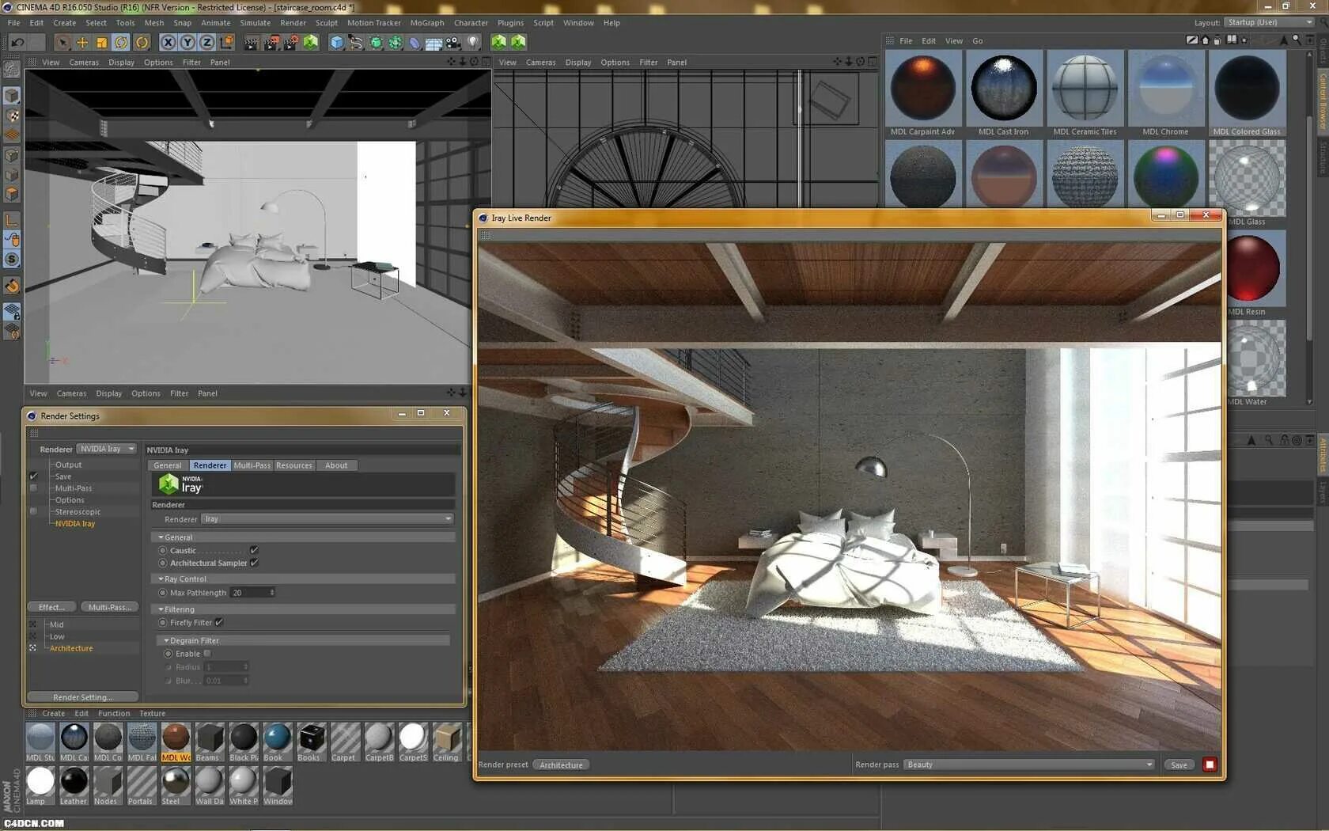Screen dimensions: 1329x831
Task: Open Layout dropdown showing Startup (User)
Action: (1270, 22)
